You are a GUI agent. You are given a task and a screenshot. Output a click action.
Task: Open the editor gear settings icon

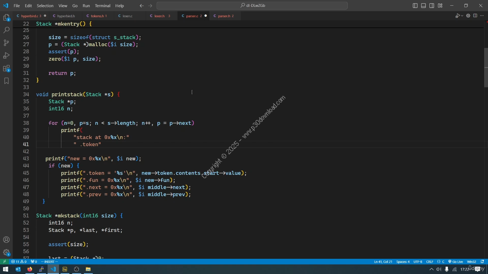(468, 16)
